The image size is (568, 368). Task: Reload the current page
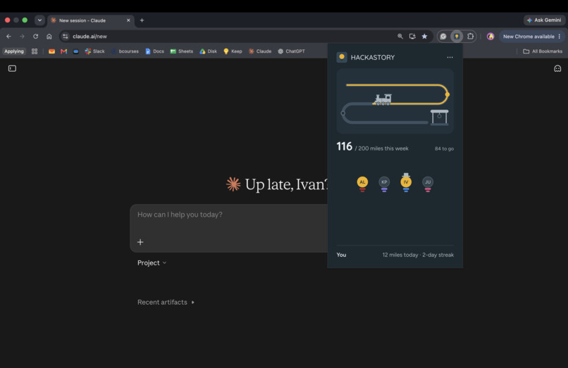(35, 36)
